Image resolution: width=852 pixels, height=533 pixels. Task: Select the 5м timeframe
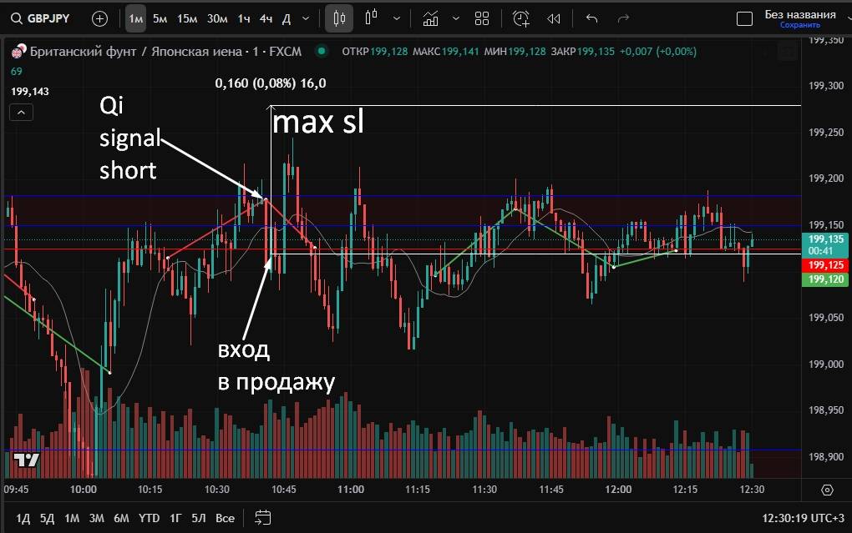tap(160, 19)
